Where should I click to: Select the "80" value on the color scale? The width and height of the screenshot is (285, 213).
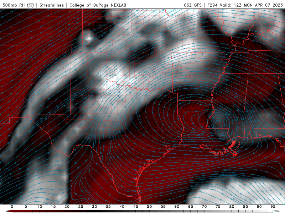click(232, 207)
